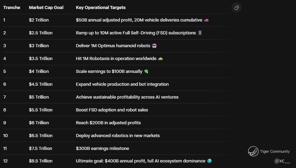Image resolution: width=296 pixels, height=168 pixels.
Task: Click the Tranche column header
Action: click(12, 8)
